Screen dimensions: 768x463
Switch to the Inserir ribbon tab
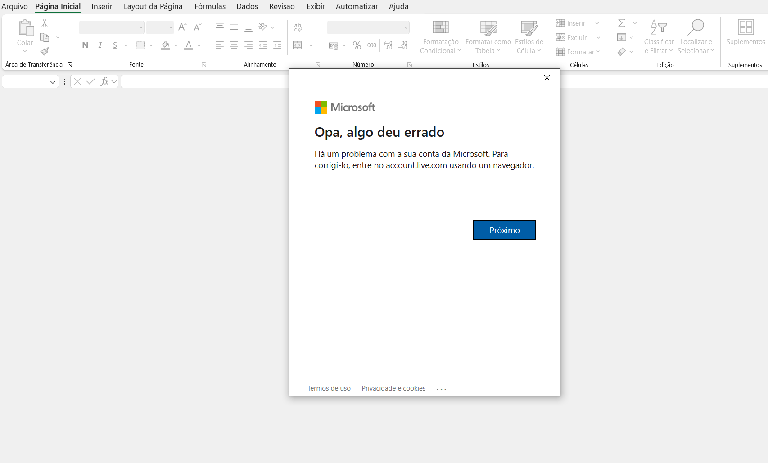tap(102, 6)
